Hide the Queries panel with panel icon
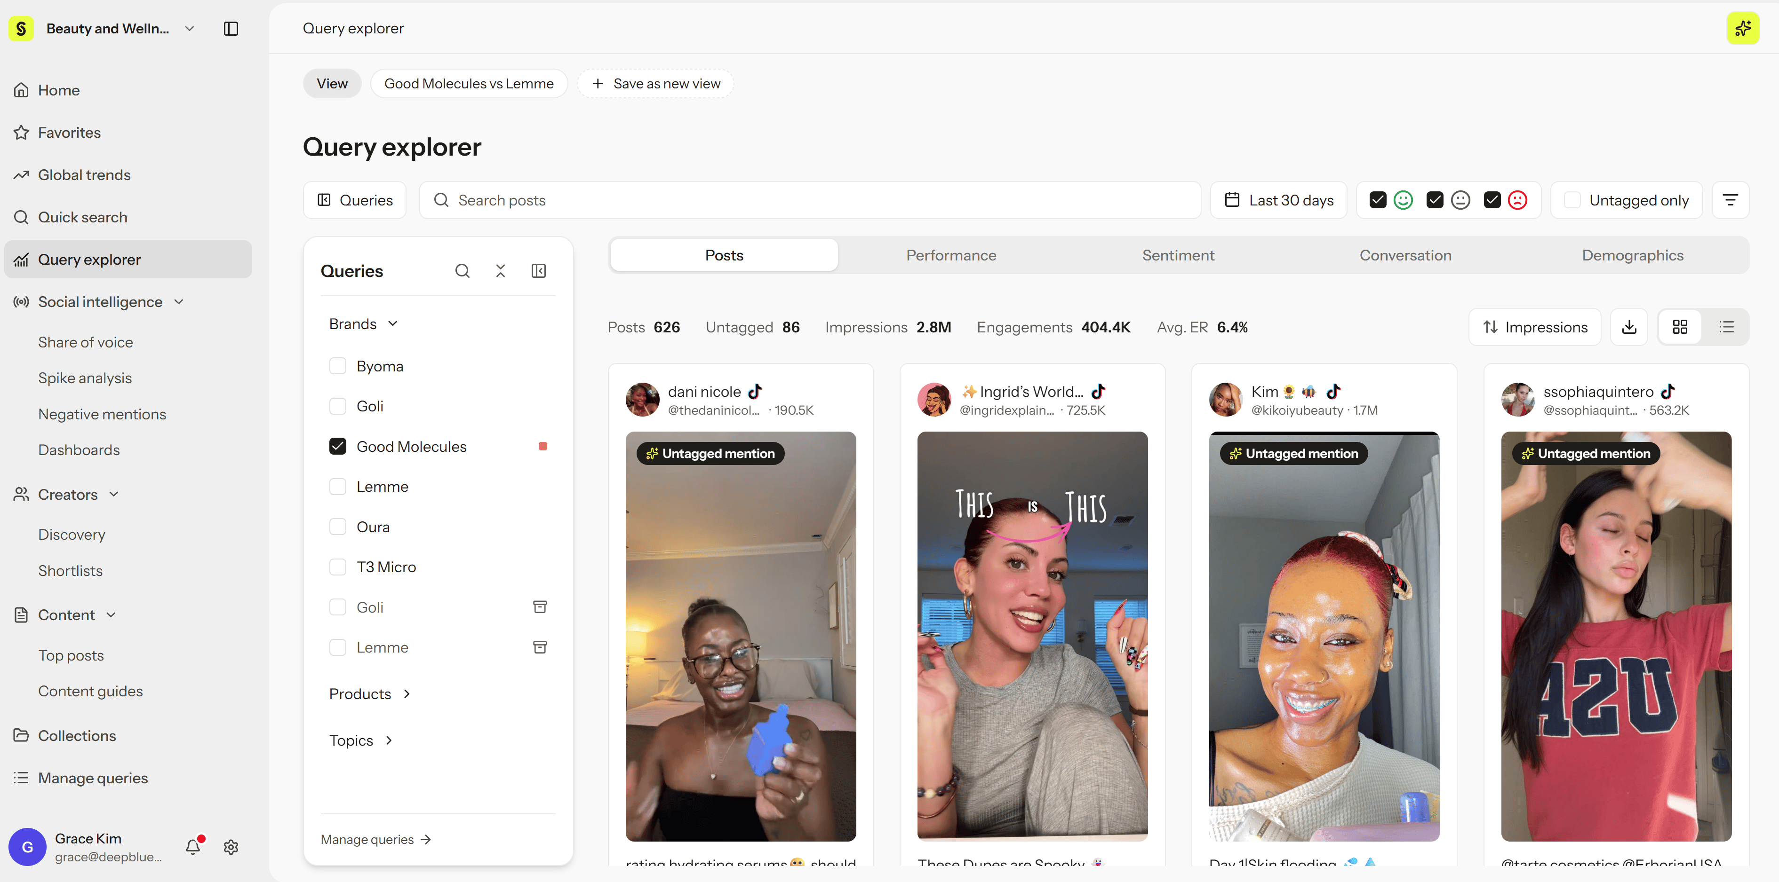The width and height of the screenshot is (1779, 882). (539, 271)
